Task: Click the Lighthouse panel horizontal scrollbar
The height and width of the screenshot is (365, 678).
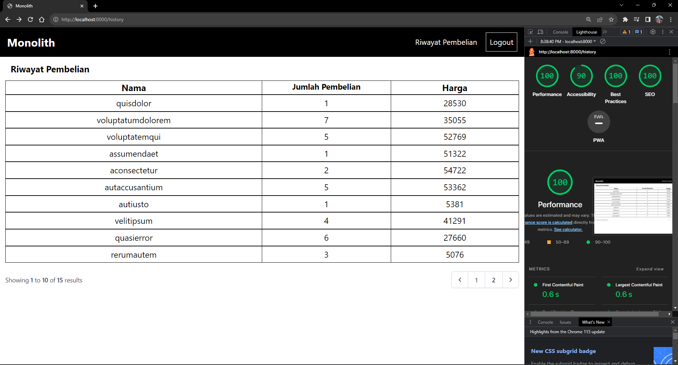Action: coord(594,314)
